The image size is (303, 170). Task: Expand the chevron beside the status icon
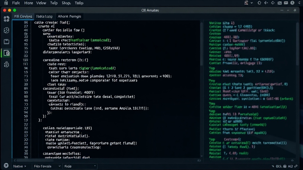252,3
